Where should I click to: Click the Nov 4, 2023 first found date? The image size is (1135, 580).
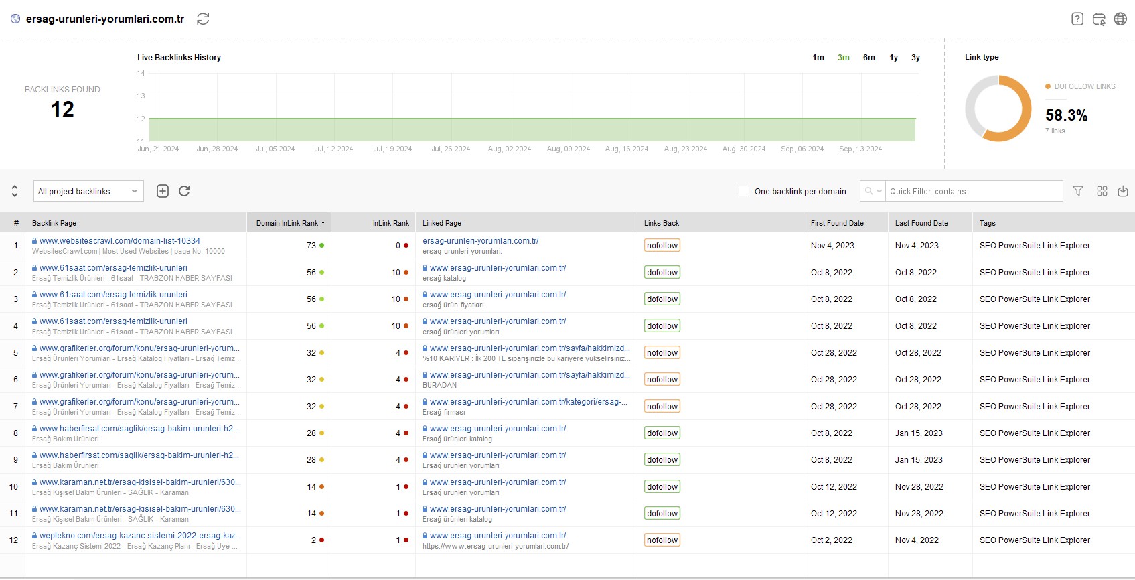(832, 246)
